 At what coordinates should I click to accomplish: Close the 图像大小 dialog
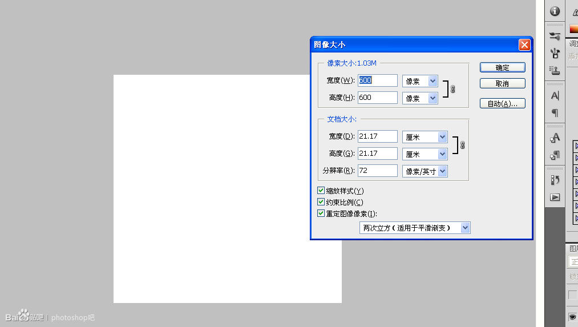(x=524, y=45)
